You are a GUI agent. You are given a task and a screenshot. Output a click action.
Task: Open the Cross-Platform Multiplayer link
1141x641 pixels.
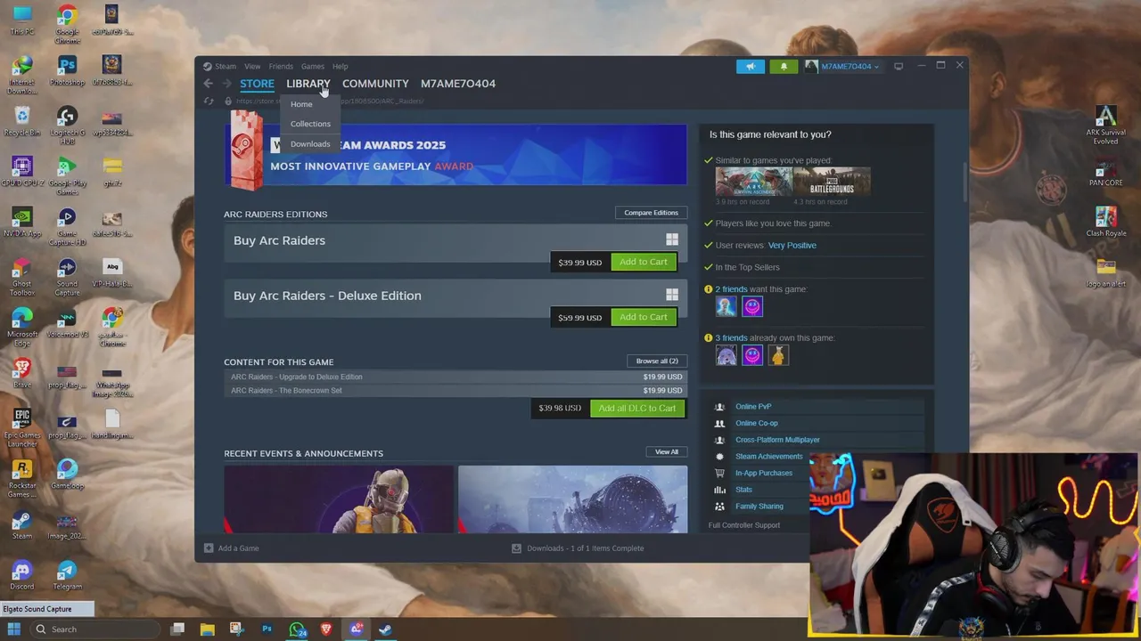pos(777,440)
